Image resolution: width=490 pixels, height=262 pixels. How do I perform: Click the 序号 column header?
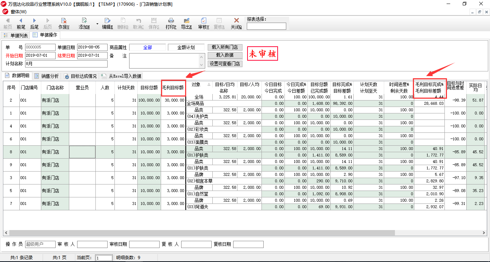11,87
